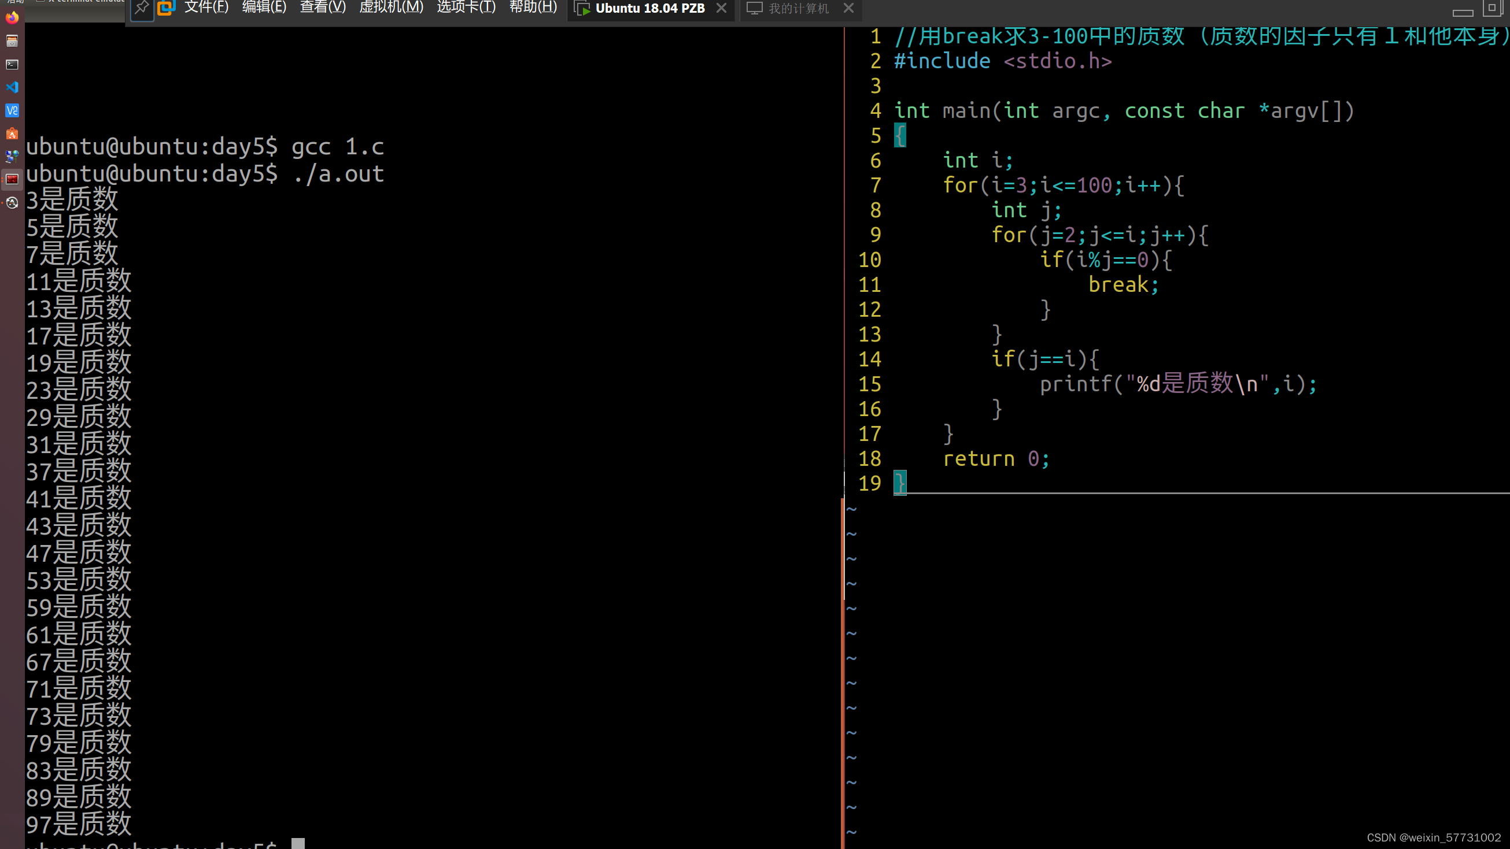Expand the 选项卡(T) menu
The height and width of the screenshot is (849, 1510).
pyautogui.click(x=466, y=8)
